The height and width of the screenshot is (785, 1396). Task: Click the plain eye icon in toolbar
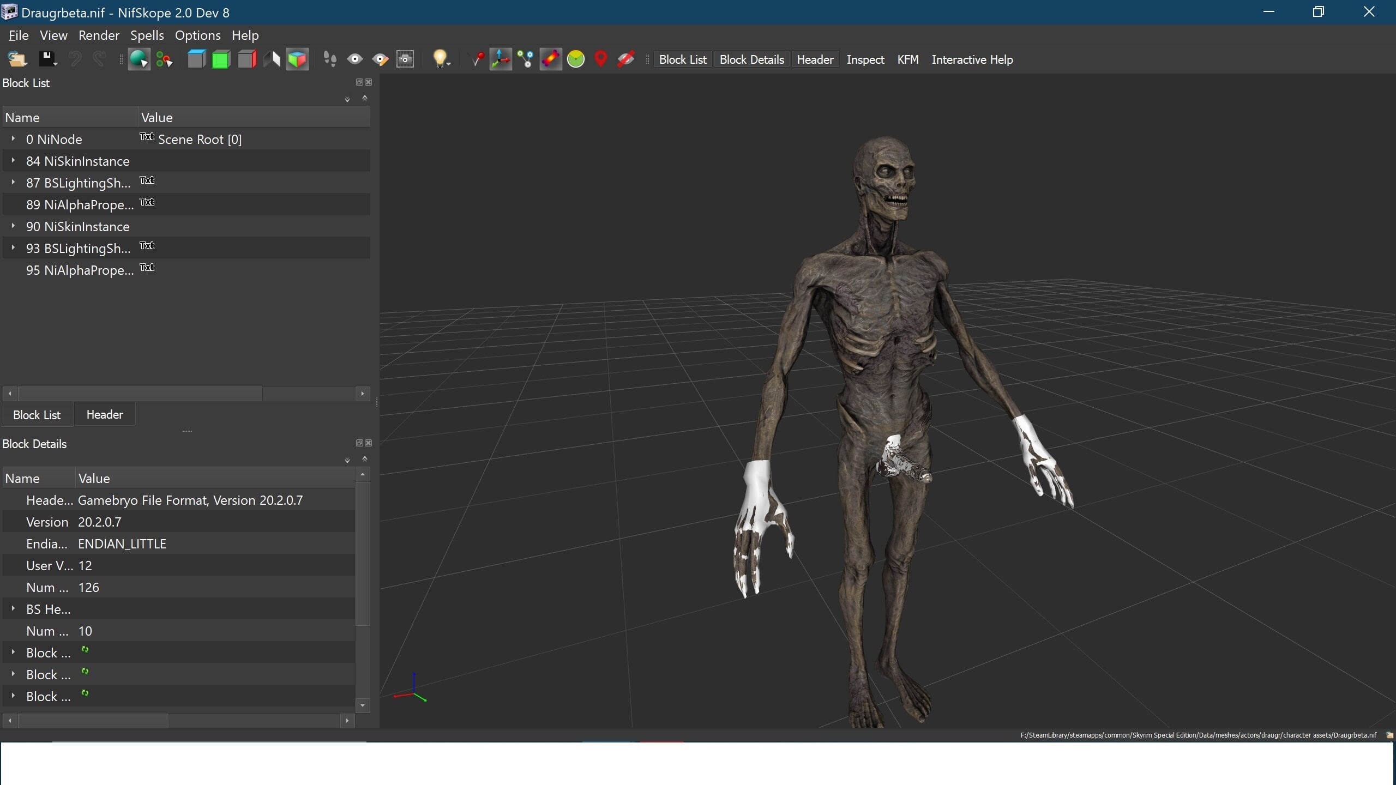pyautogui.click(x=355, y=59)
